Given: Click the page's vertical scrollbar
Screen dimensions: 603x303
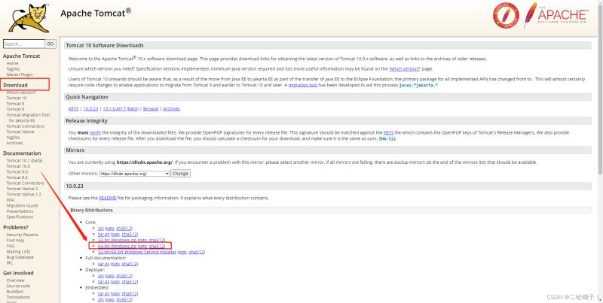Looking at the screenshot, I should (x=599, y=150).
